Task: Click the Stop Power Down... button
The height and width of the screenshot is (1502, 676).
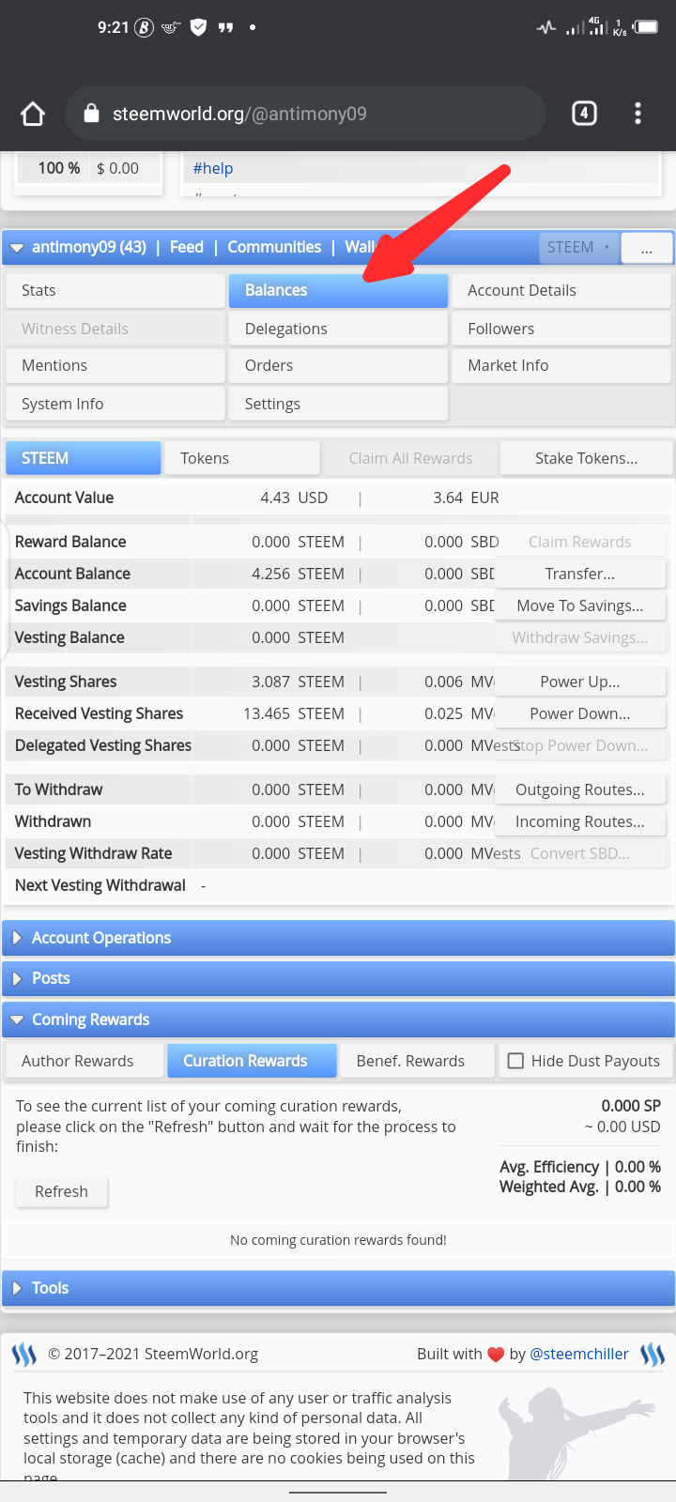Action: coord(580,745)
